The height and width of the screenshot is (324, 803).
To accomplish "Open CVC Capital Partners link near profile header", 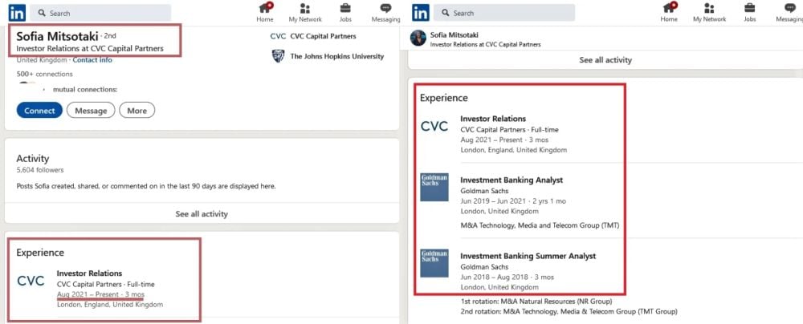I will point(323,36).
